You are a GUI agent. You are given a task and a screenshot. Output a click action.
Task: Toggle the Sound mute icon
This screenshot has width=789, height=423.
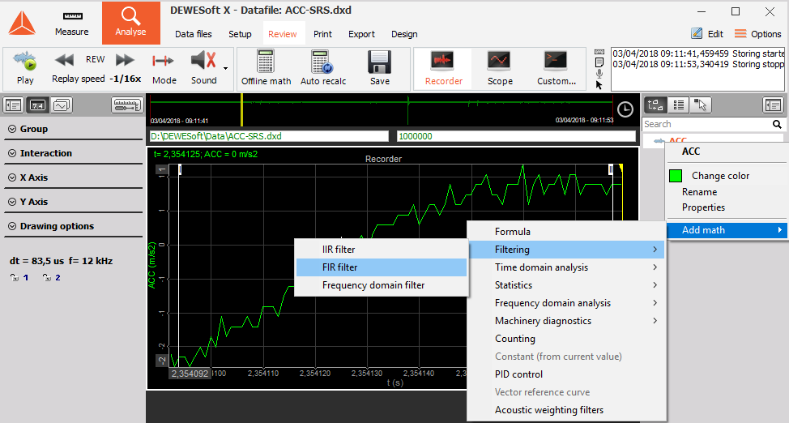click(x=203, y=62)
